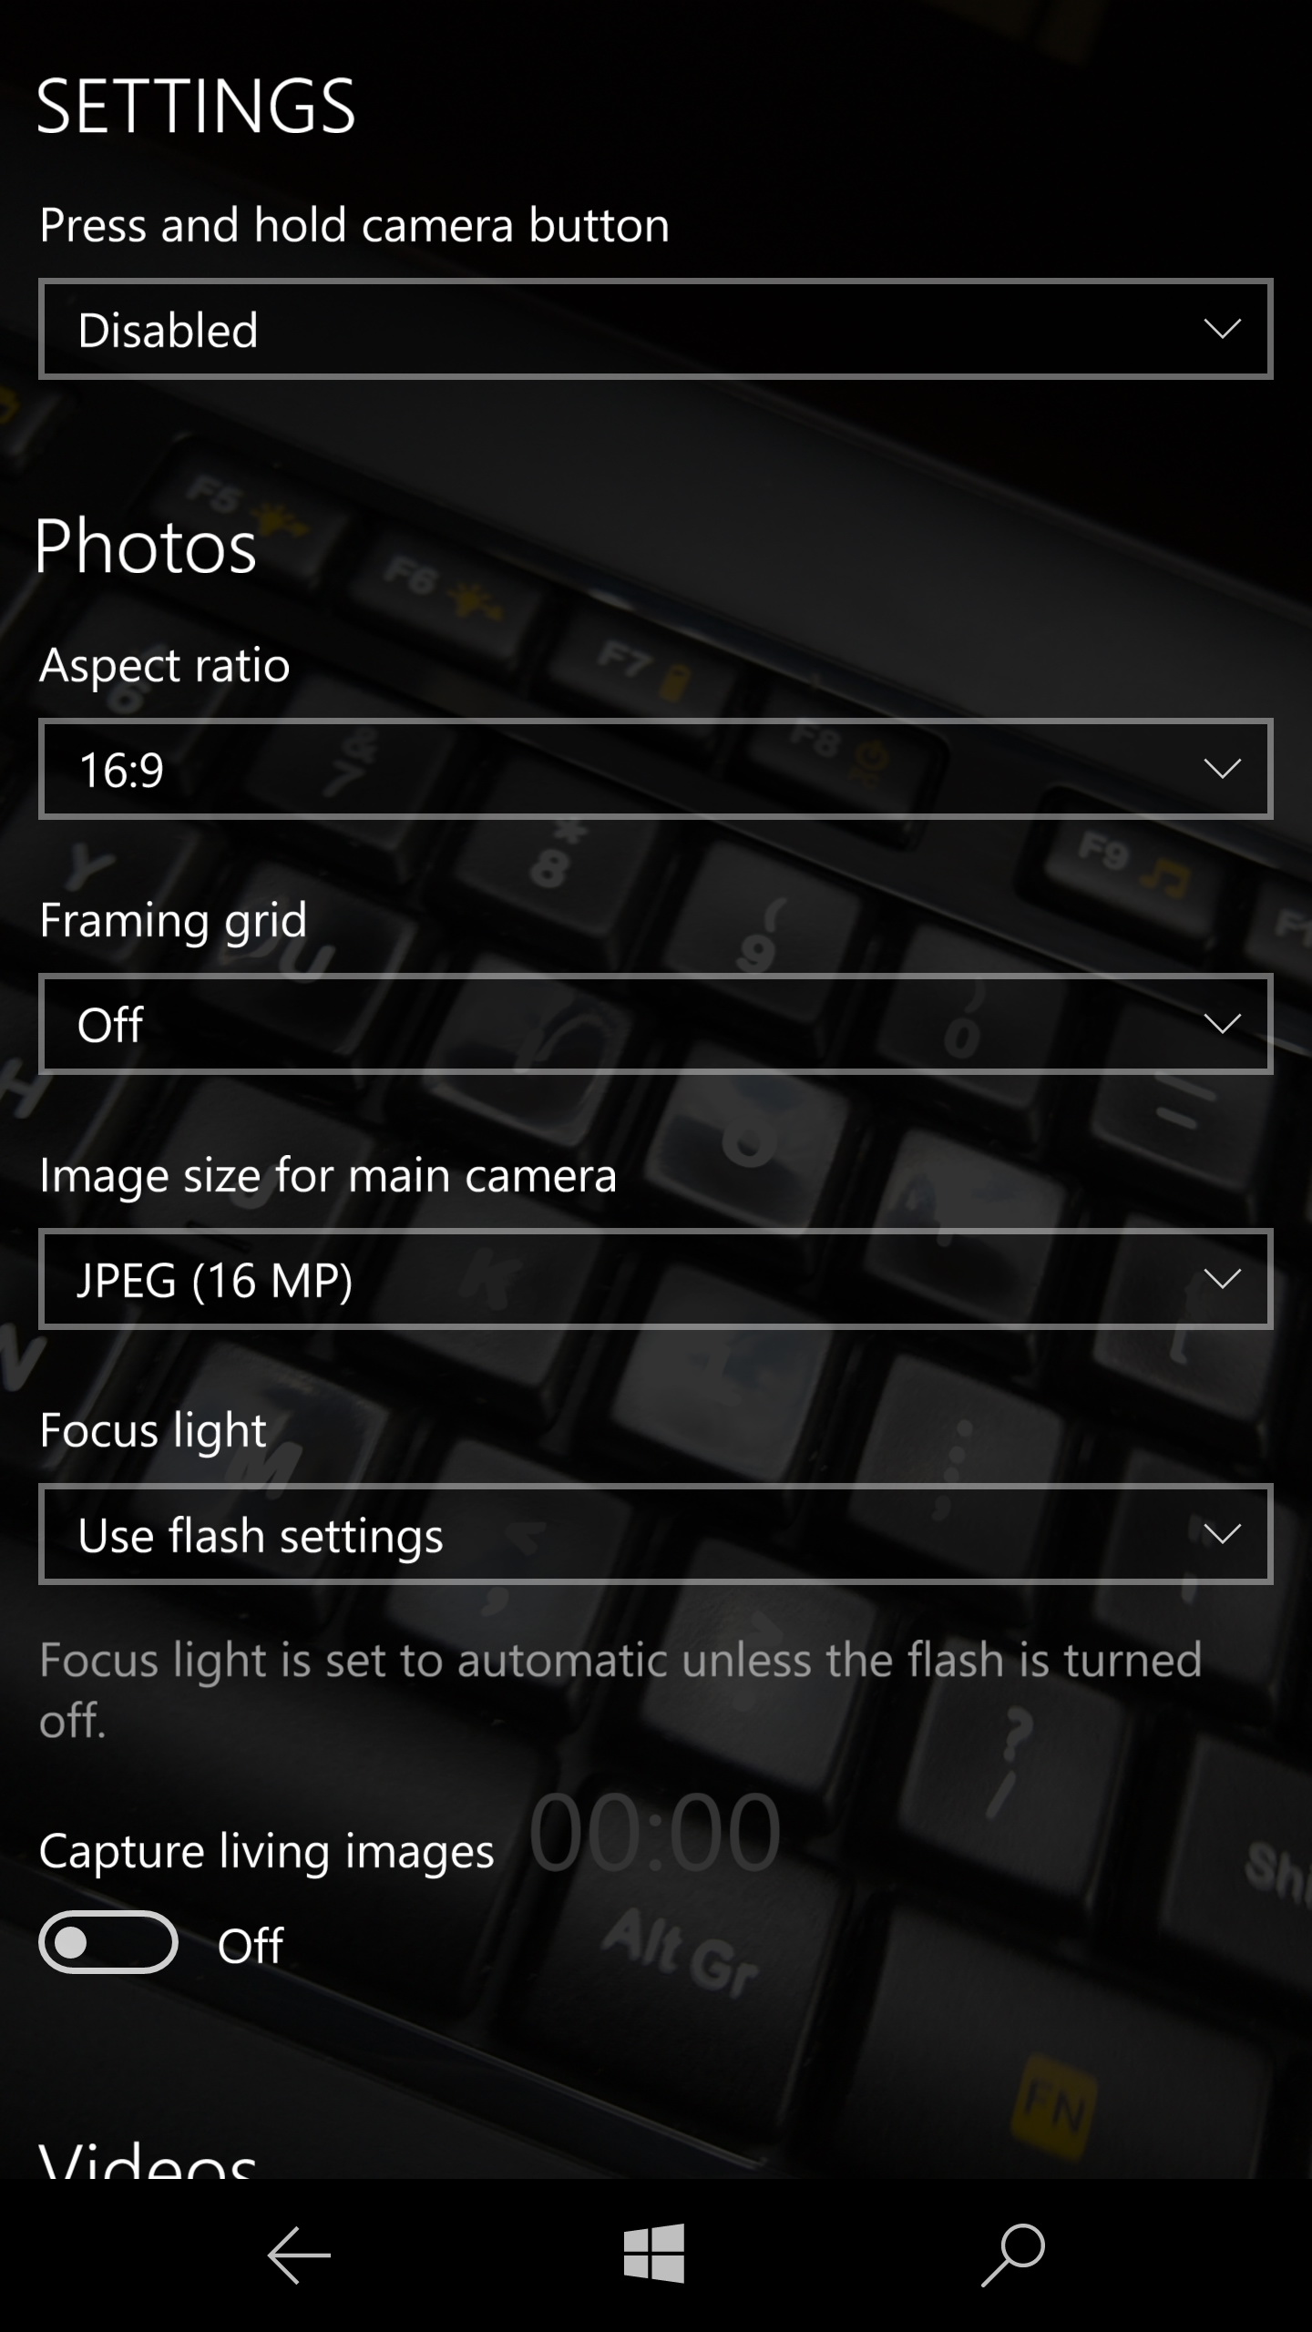Tap the back arrow navigation icon
1312x2332 pixels.
click(x=299, y=2255)
